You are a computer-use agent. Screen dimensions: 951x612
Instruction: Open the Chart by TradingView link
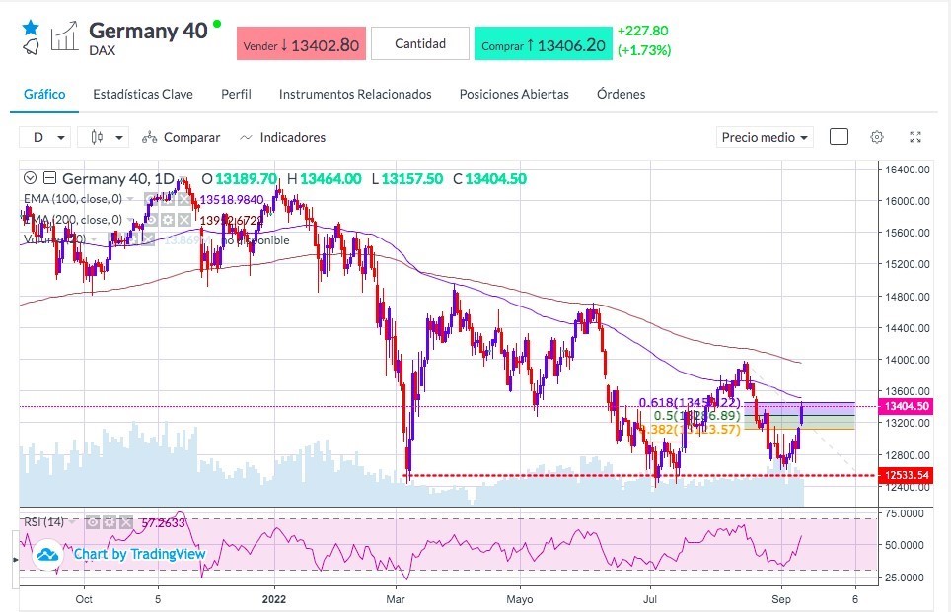coord(139,554)
